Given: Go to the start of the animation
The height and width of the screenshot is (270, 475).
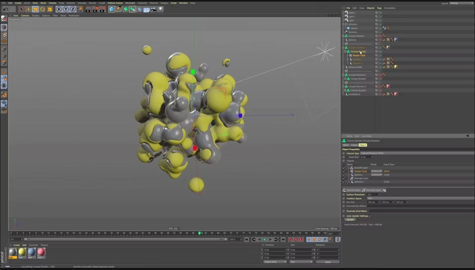Looking at the screenshot, I should [247, 240].
